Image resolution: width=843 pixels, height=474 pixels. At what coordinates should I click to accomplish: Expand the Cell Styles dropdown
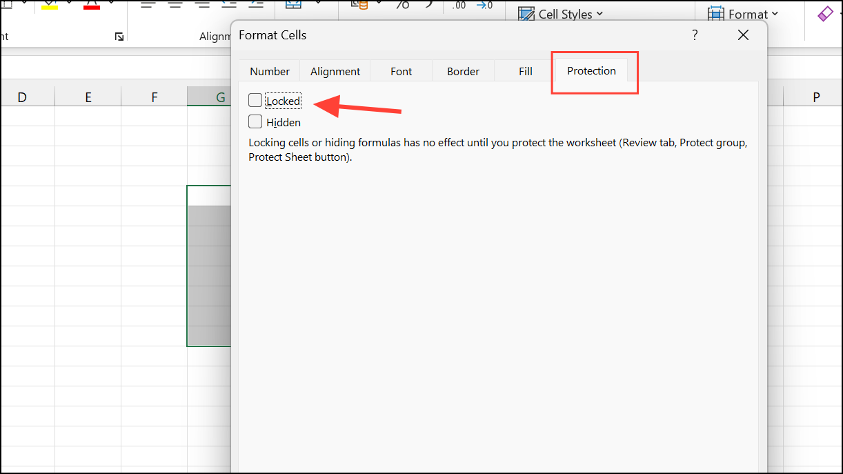[x=601, y=14]
